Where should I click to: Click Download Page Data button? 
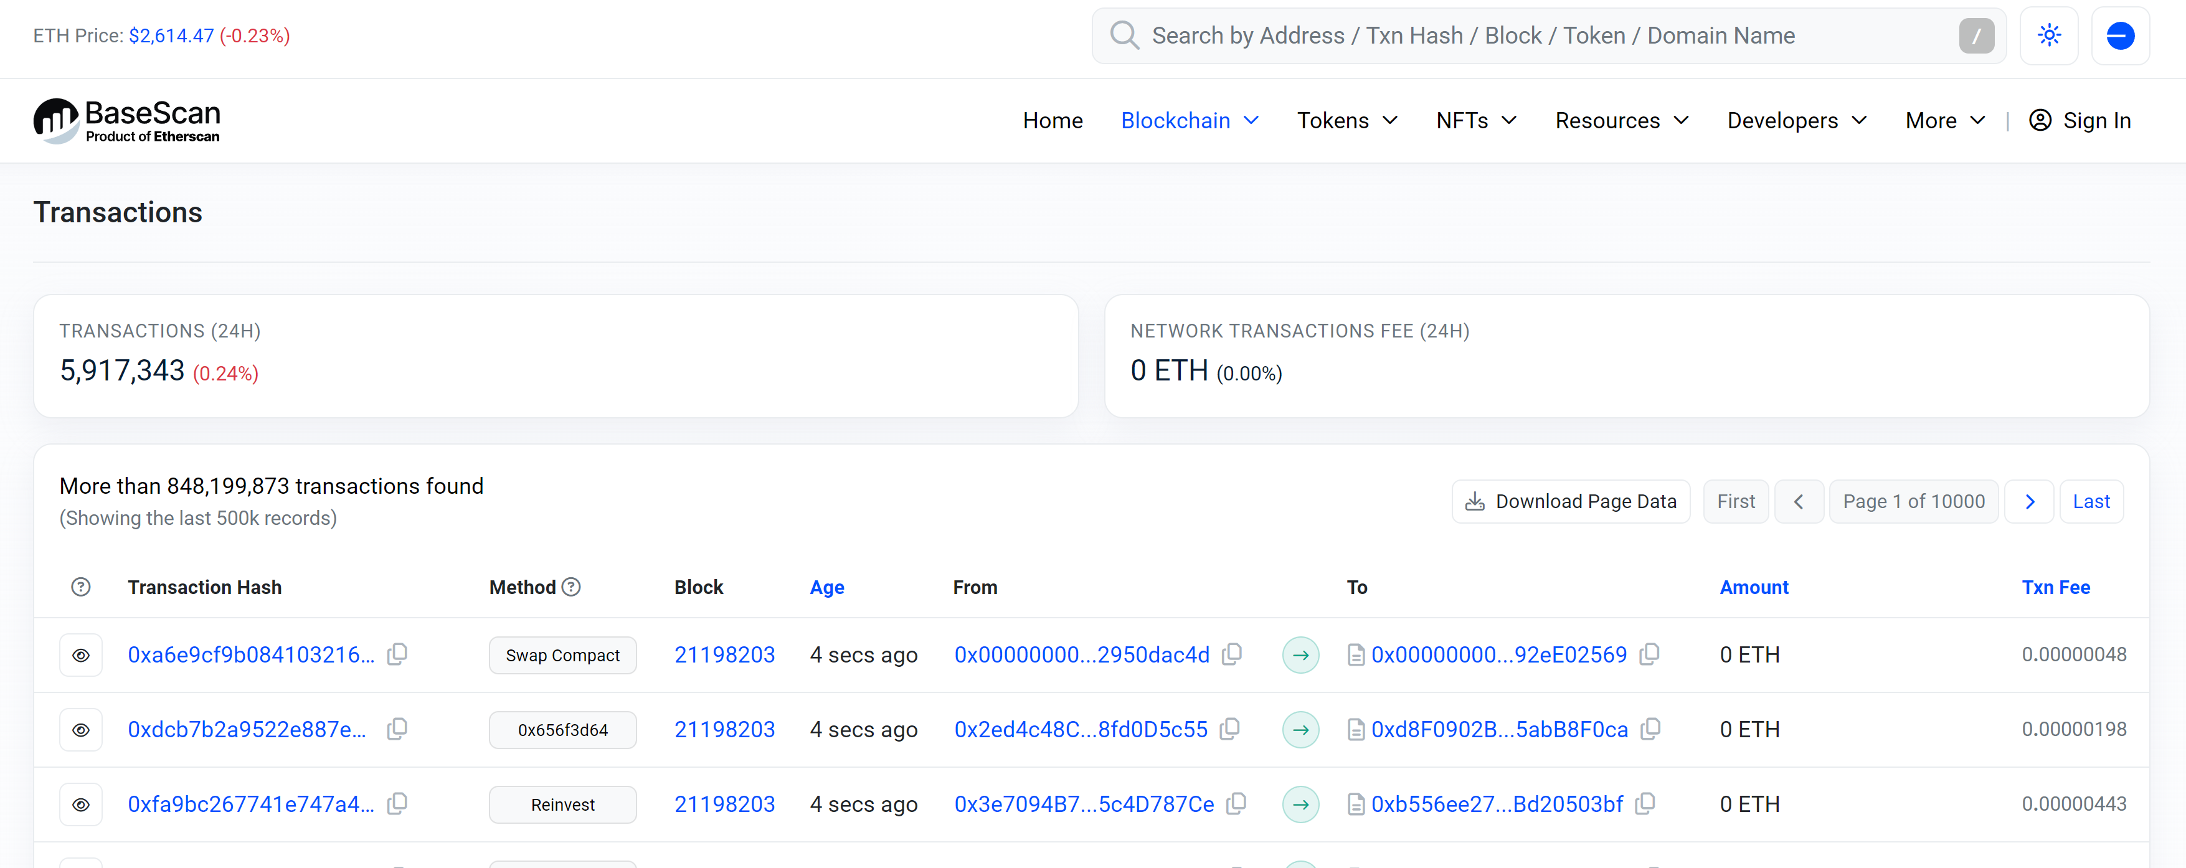click(1571, 501)
